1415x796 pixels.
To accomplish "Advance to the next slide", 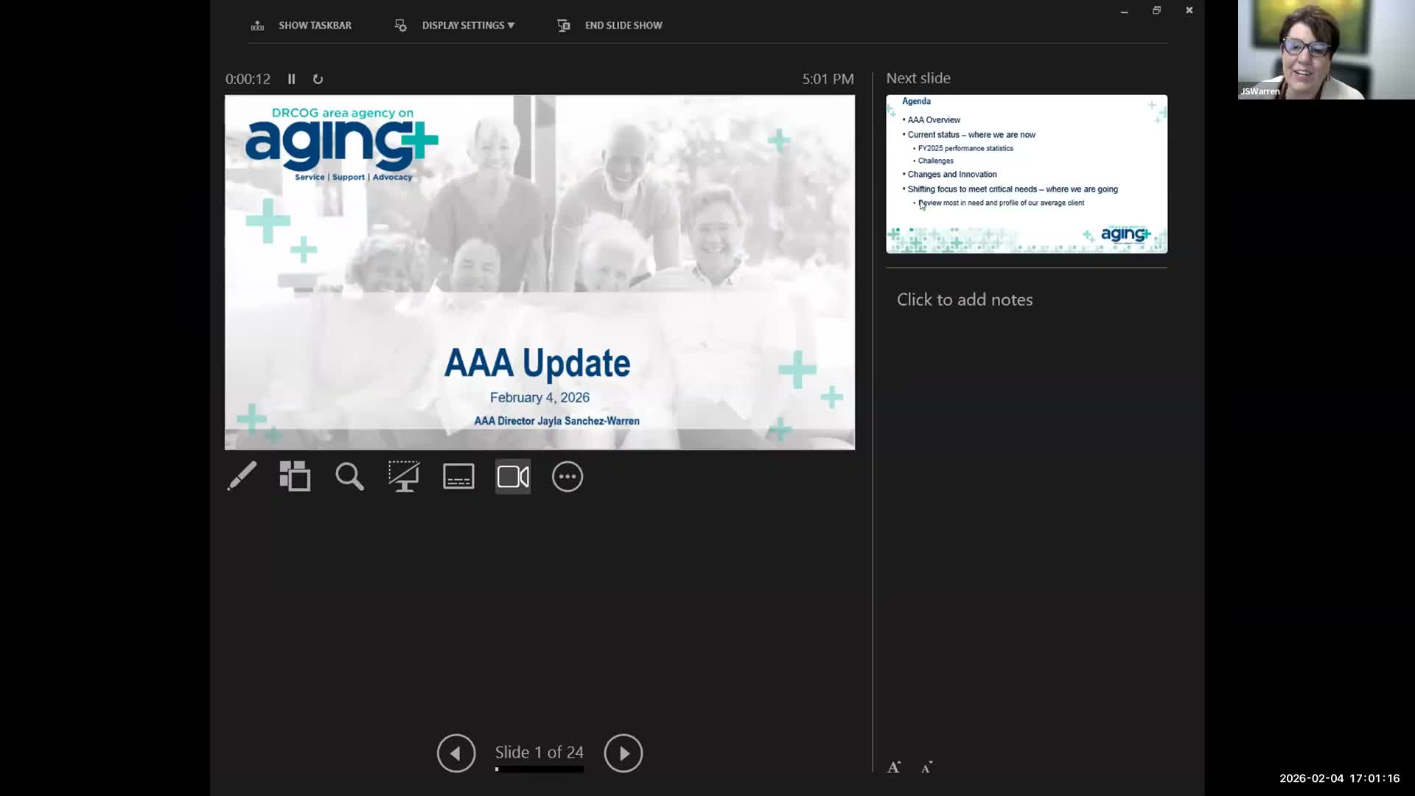I will pos(623,753).
